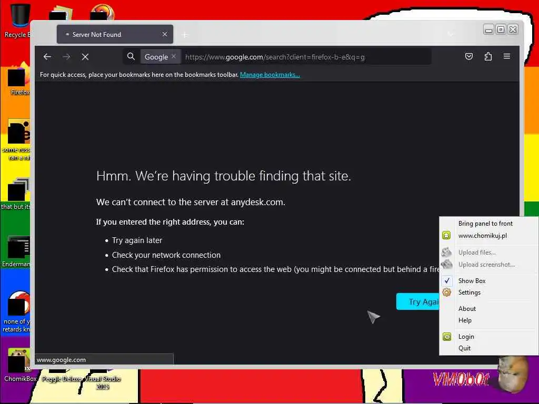
Task: Click the 'Check your network connection' bullet
Action: click(166, 255)
